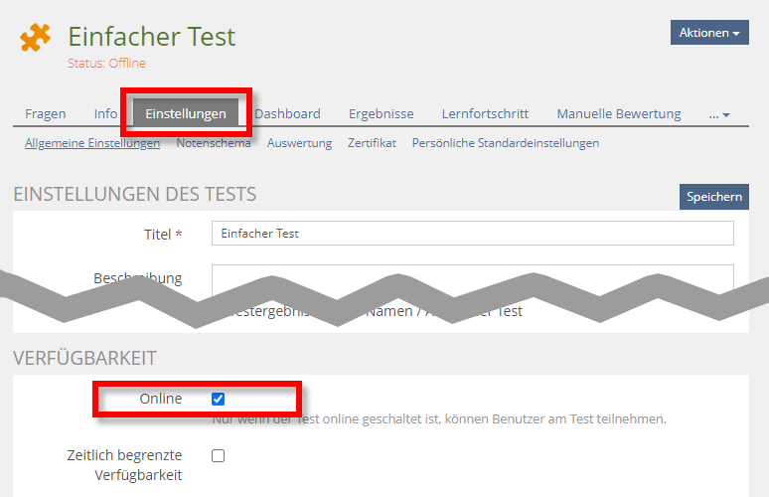Click the Einstellungen des Tests heading

tap(134, 194)
